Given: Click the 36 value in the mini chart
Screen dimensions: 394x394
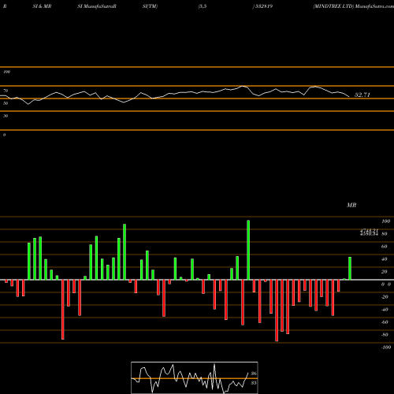Looking at the screenshot, I should click(254, 374).
